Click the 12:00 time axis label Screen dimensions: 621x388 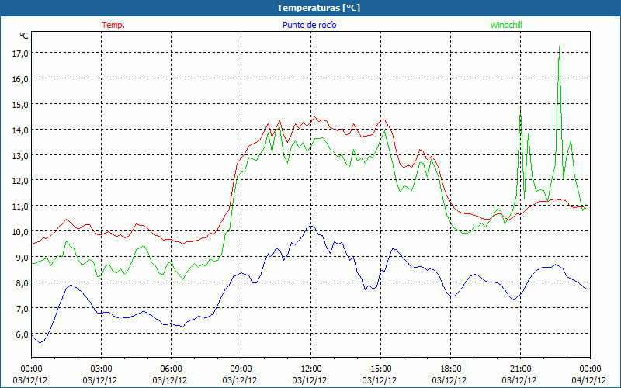(x=311, y=369)
